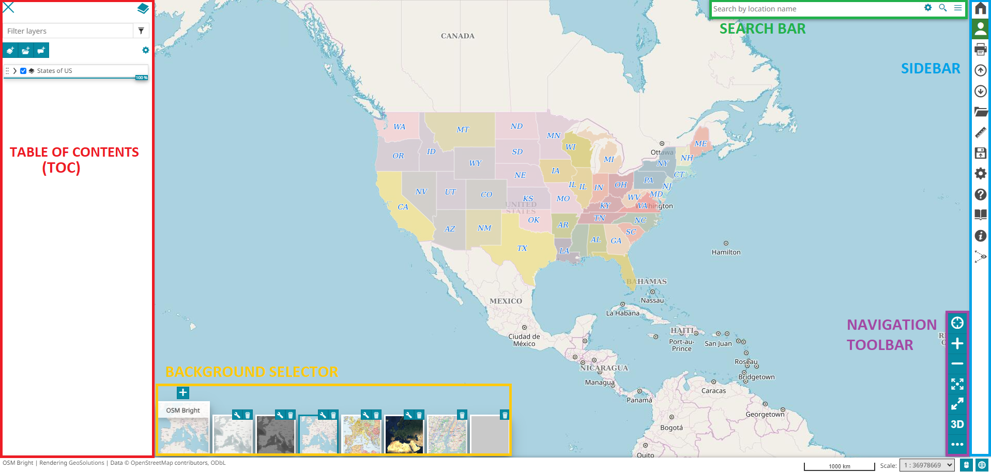Viewport: 991px width, 472px height.
Task: Toggle full screen with the diagonal arrows button
Action: click(957, 404)
